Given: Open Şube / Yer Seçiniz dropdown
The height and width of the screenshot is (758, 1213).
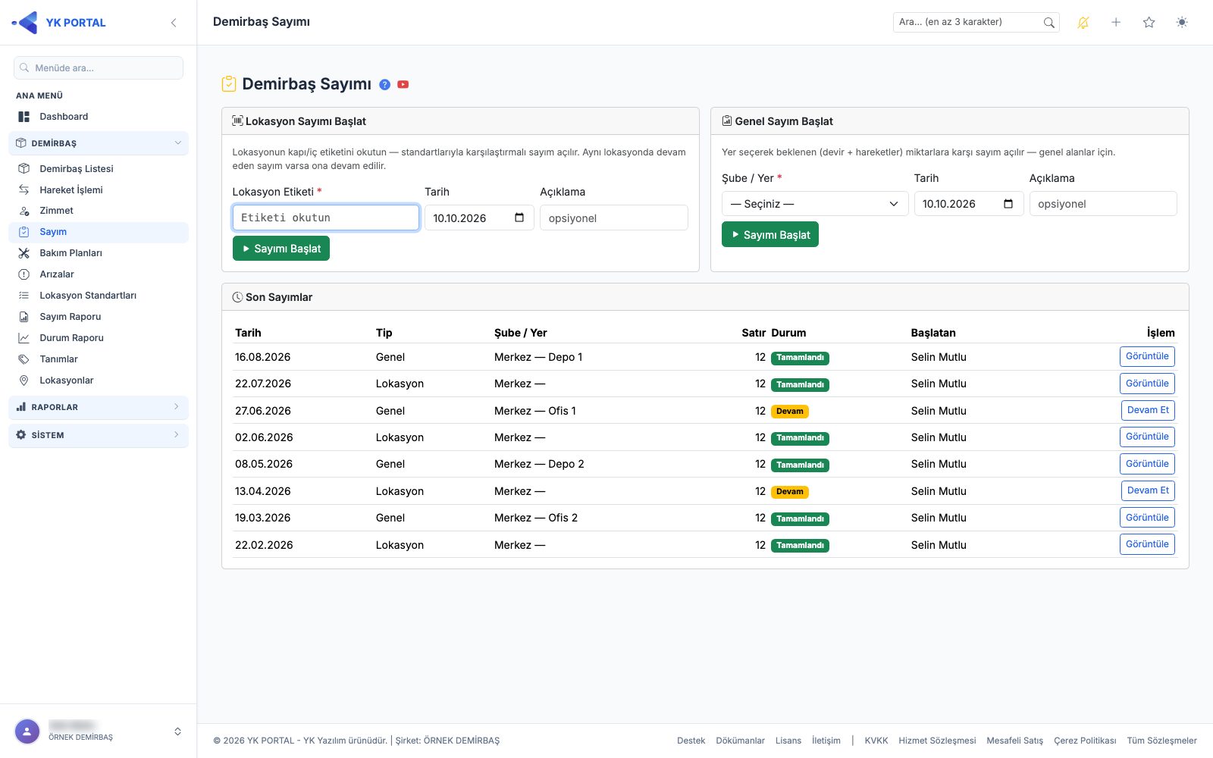Looking at the screenshot, I should pyautogui.click(x=815, y=204).
